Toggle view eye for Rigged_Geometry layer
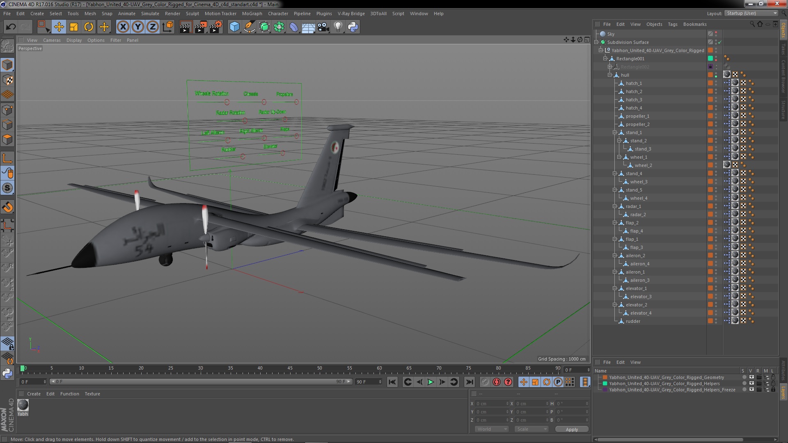The width and height of the screenshot is (788, 443). (x=751, y=377)
